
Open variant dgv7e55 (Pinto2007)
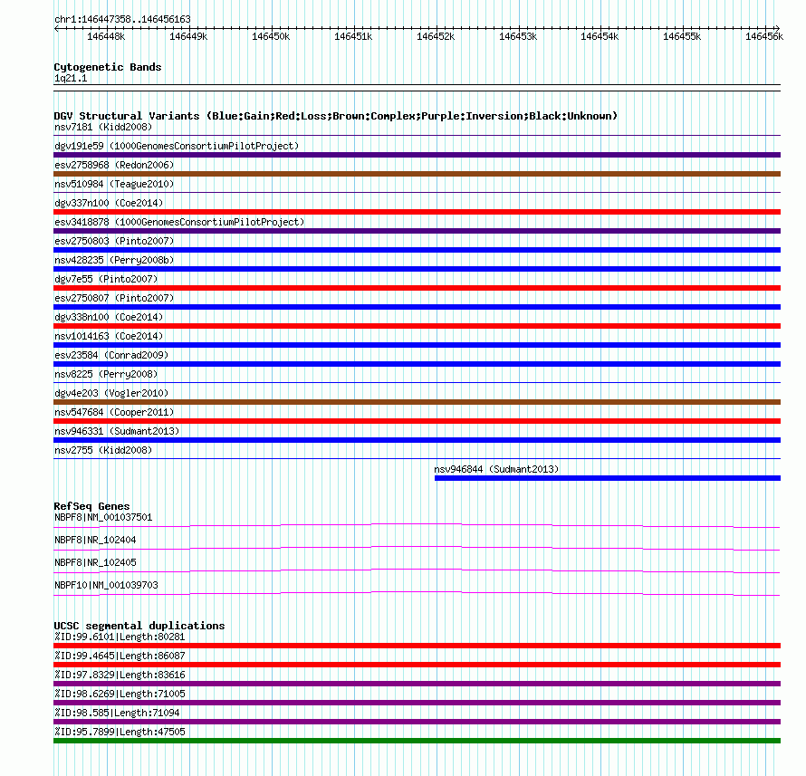pos(106,279)
